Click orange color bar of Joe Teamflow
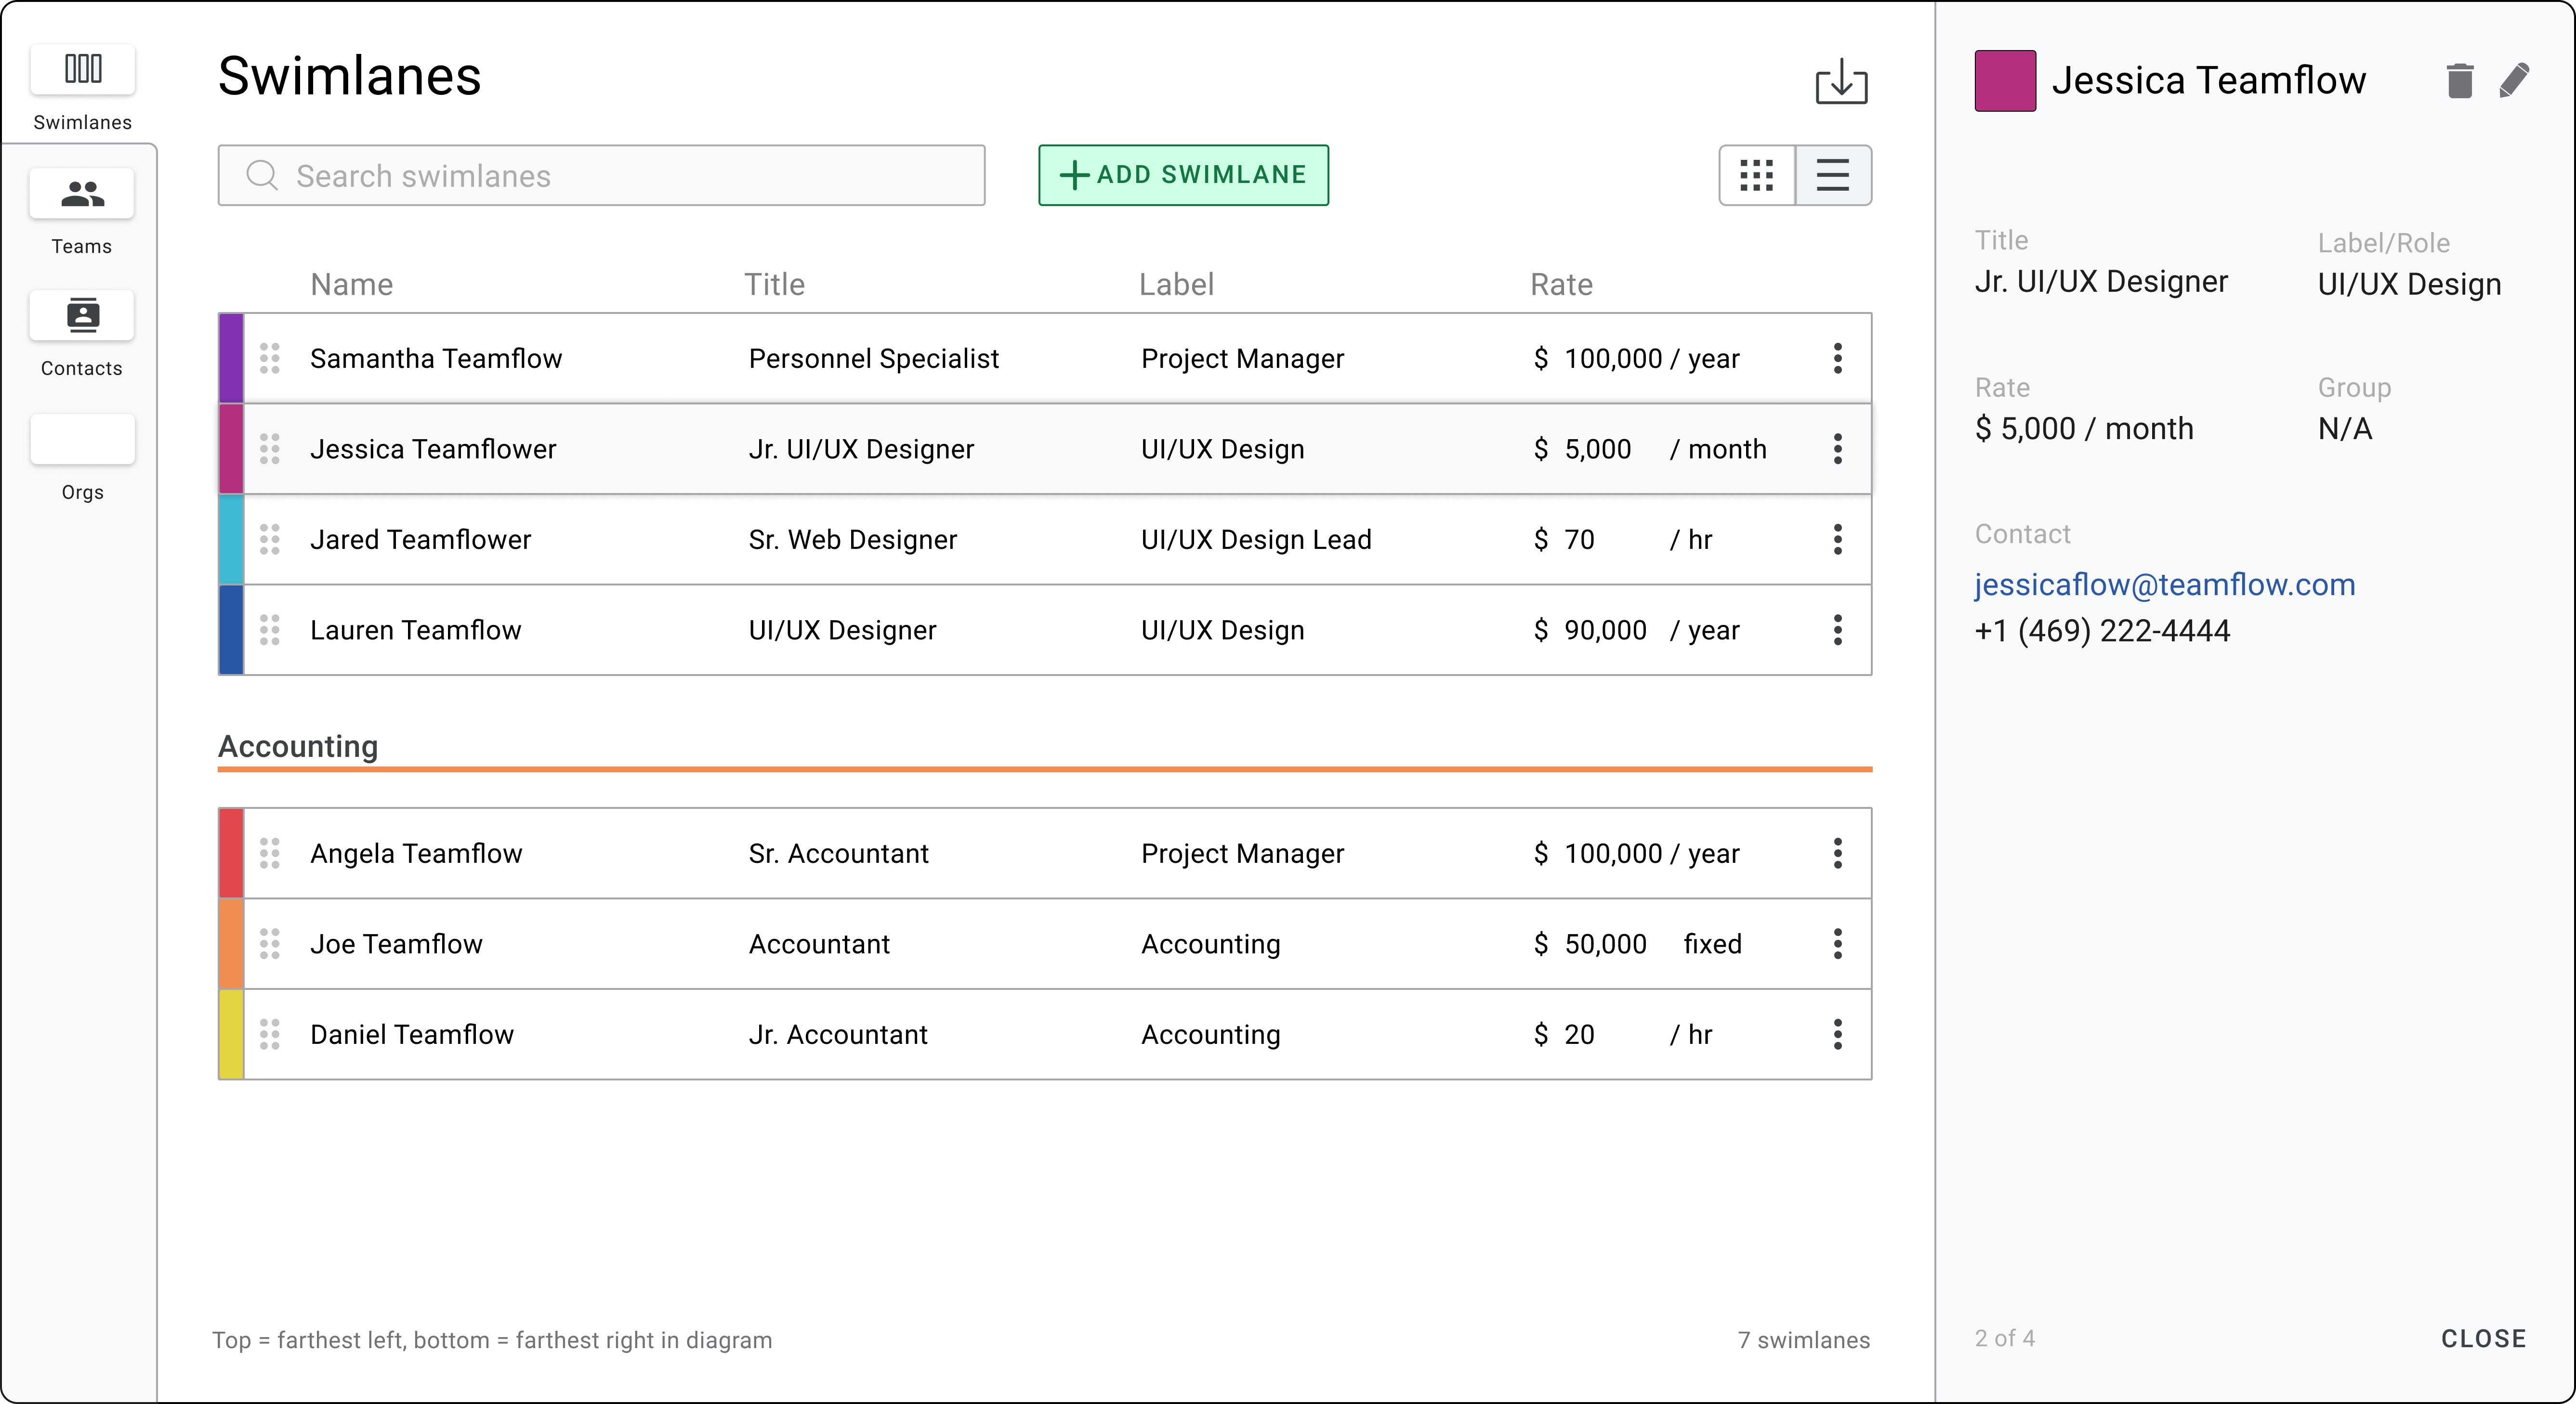 232,944
